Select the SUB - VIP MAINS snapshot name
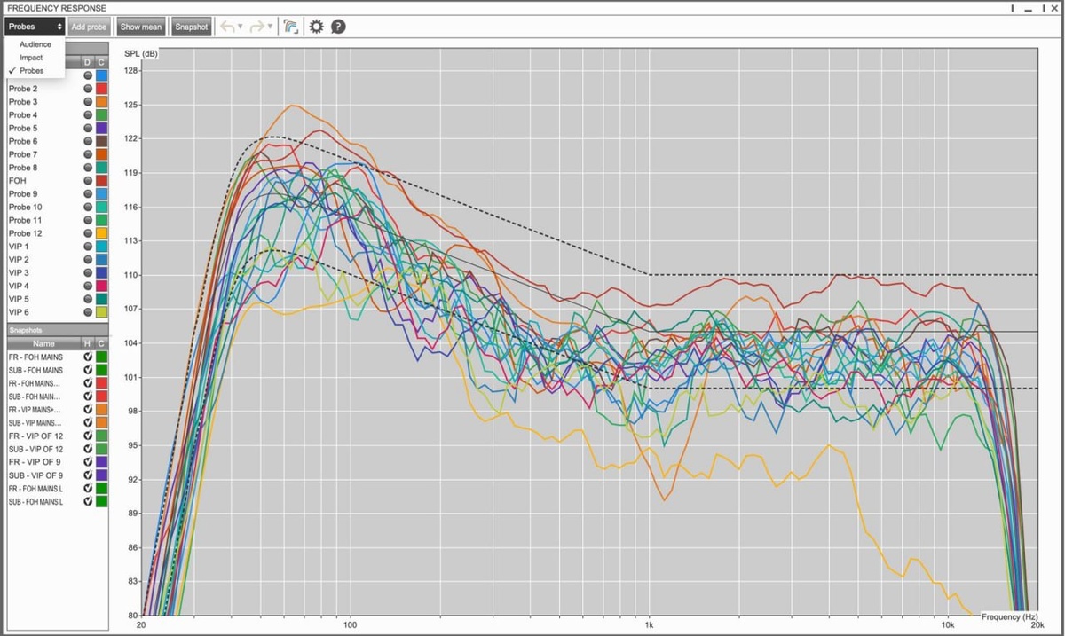Image resolution: width=1065 pixels, height=636 pixels. (35, 423)
